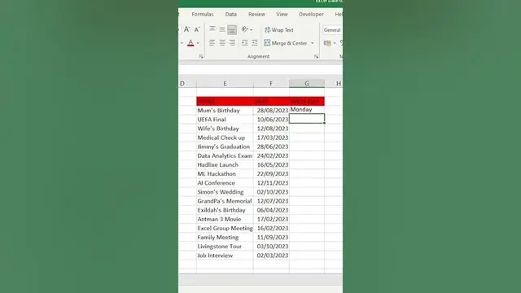This screenshot has height=293, width=521.
Task: Select column F header
Action: click(271, 83)
